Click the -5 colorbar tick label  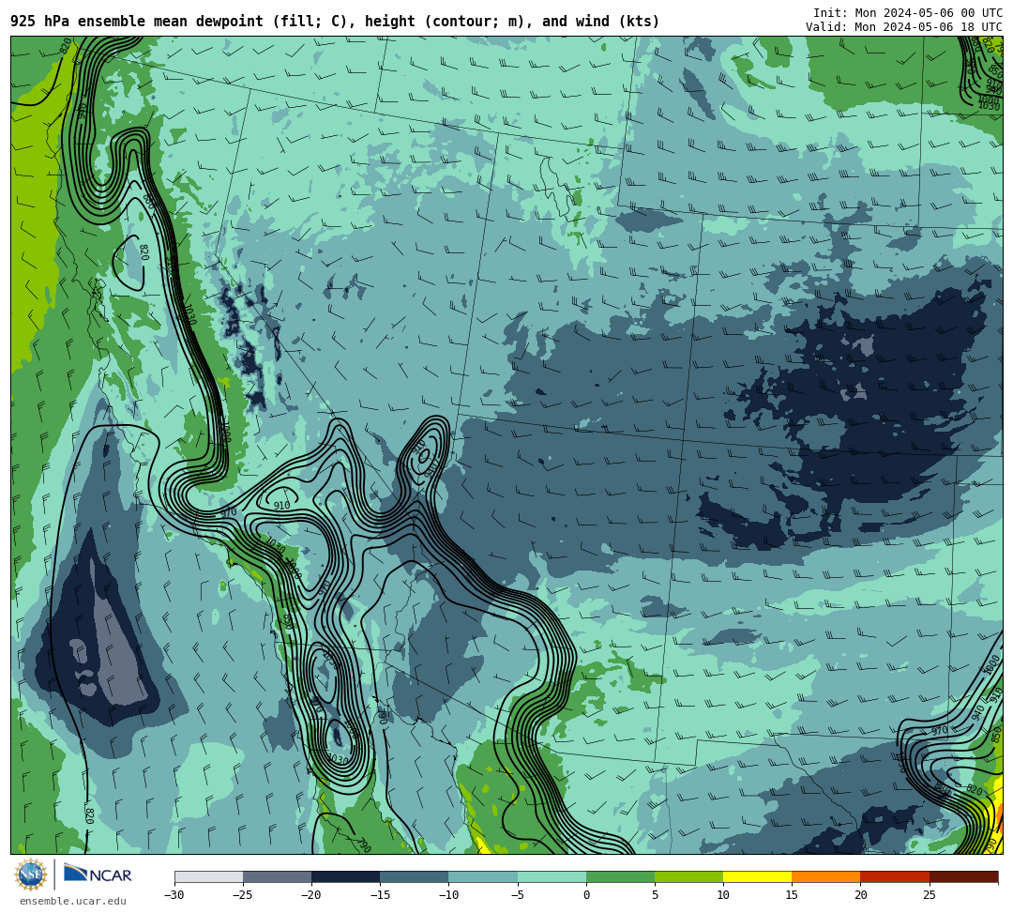pyautogui.click(x=517, y=895)
